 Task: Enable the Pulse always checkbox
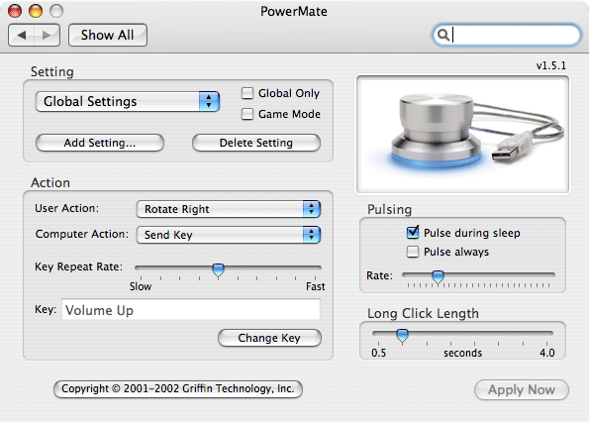pos(413,252)
